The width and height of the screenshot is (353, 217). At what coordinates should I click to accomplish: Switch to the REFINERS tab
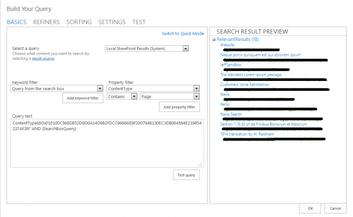point(46,22)
